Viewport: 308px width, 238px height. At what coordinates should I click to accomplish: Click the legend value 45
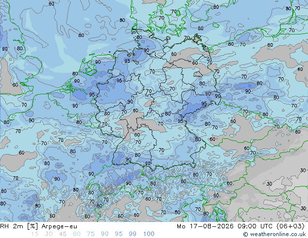click(63, 234)
